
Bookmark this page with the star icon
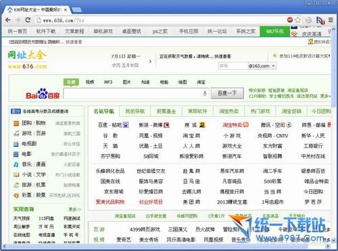[298, 20]
